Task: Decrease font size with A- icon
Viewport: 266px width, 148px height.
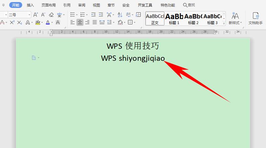Action: (43, 15)
